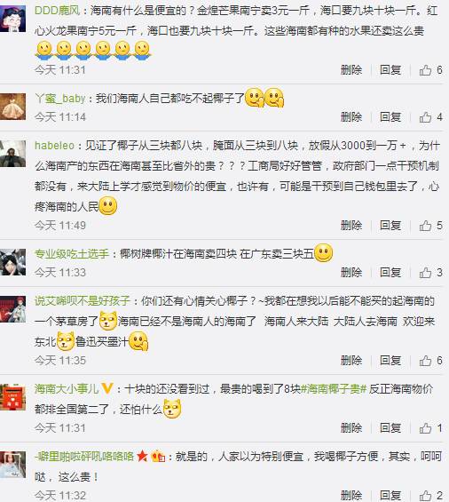Reply to 丫蜜_baby's comment

pyautogui.click(x=390, y=117)
